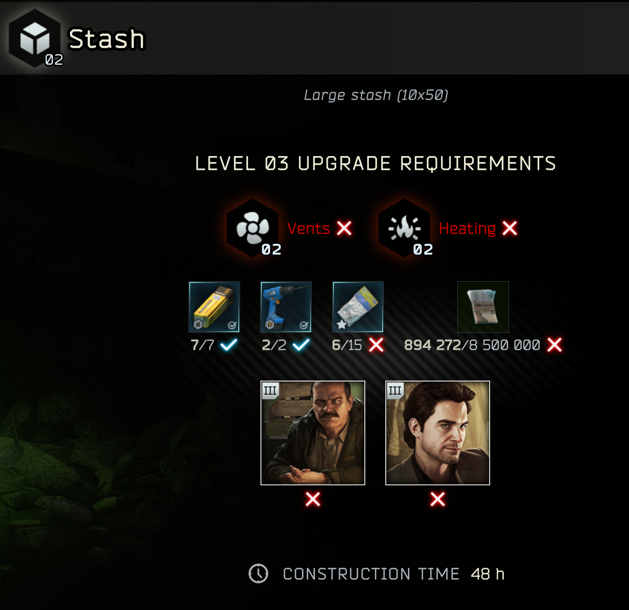Click the red X beside 6/15
The height and width of the screenshot is (610, 629).
pyautogui.click(x=377, y=345)
